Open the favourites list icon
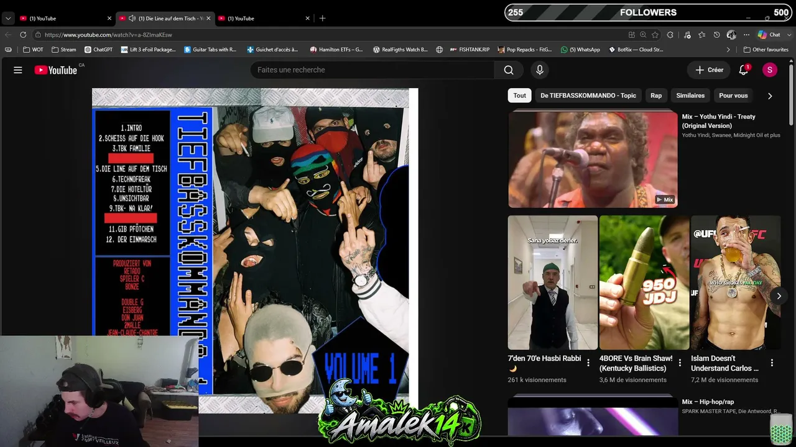Screen dimensions: 796x447 click(702, 35)
